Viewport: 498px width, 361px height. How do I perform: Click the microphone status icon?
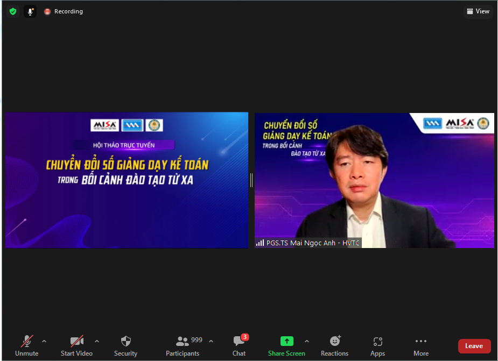[30, 11]
